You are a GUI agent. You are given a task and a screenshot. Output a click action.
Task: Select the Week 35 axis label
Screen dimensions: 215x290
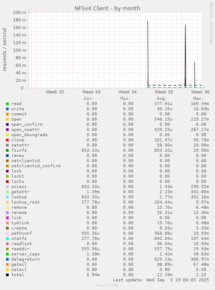coord(164,92)
